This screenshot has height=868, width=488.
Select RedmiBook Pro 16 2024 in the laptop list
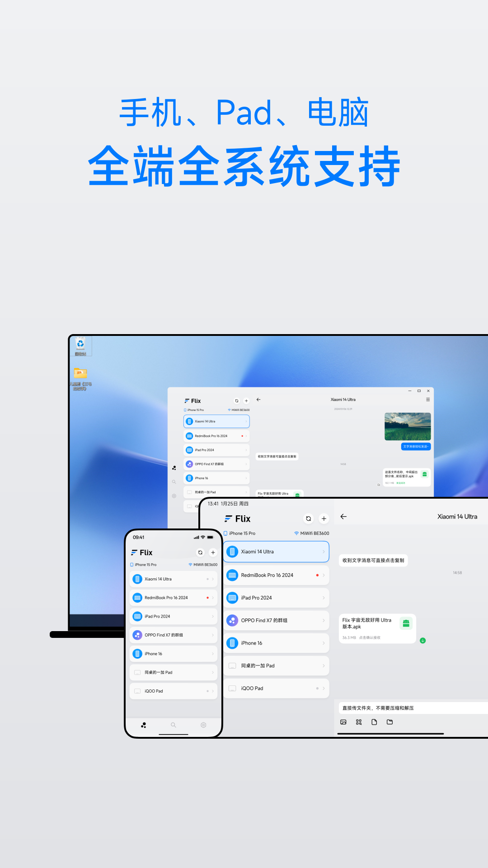[x=216, y=436]
